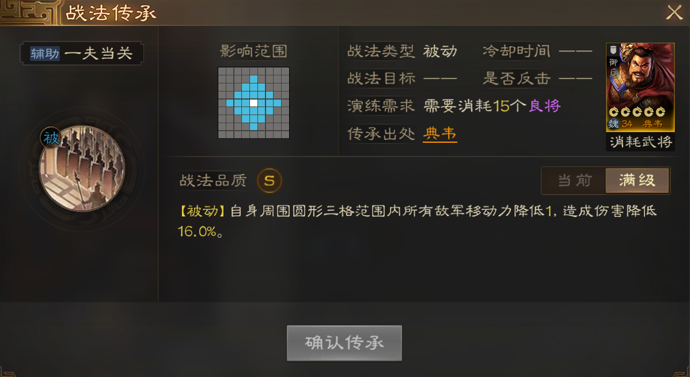Click the blue 被 passive badge
Viewport: 690px width, 377px height.
[x=51, y=139]
